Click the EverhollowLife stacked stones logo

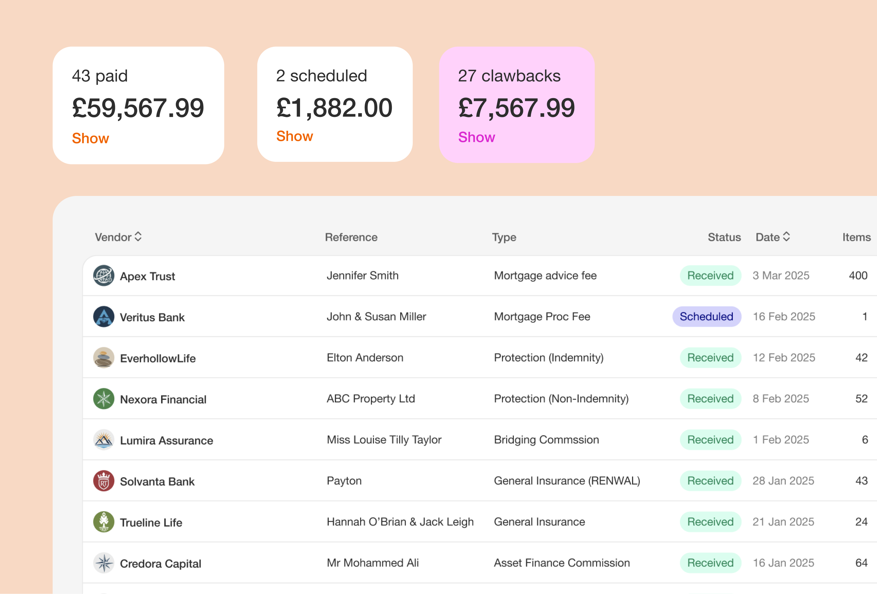click(104, 358)
